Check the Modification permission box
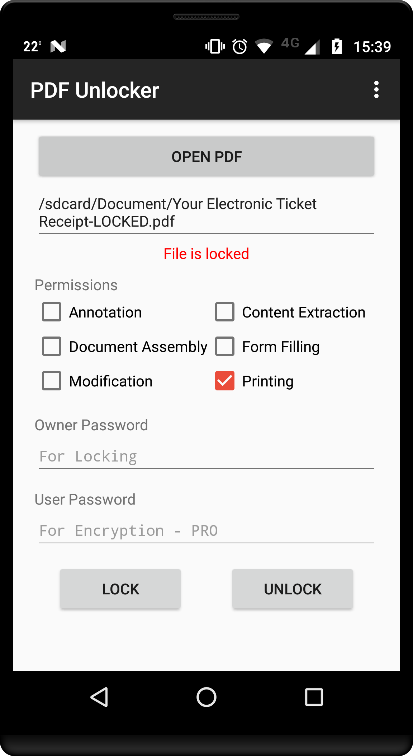 point(52,381)
